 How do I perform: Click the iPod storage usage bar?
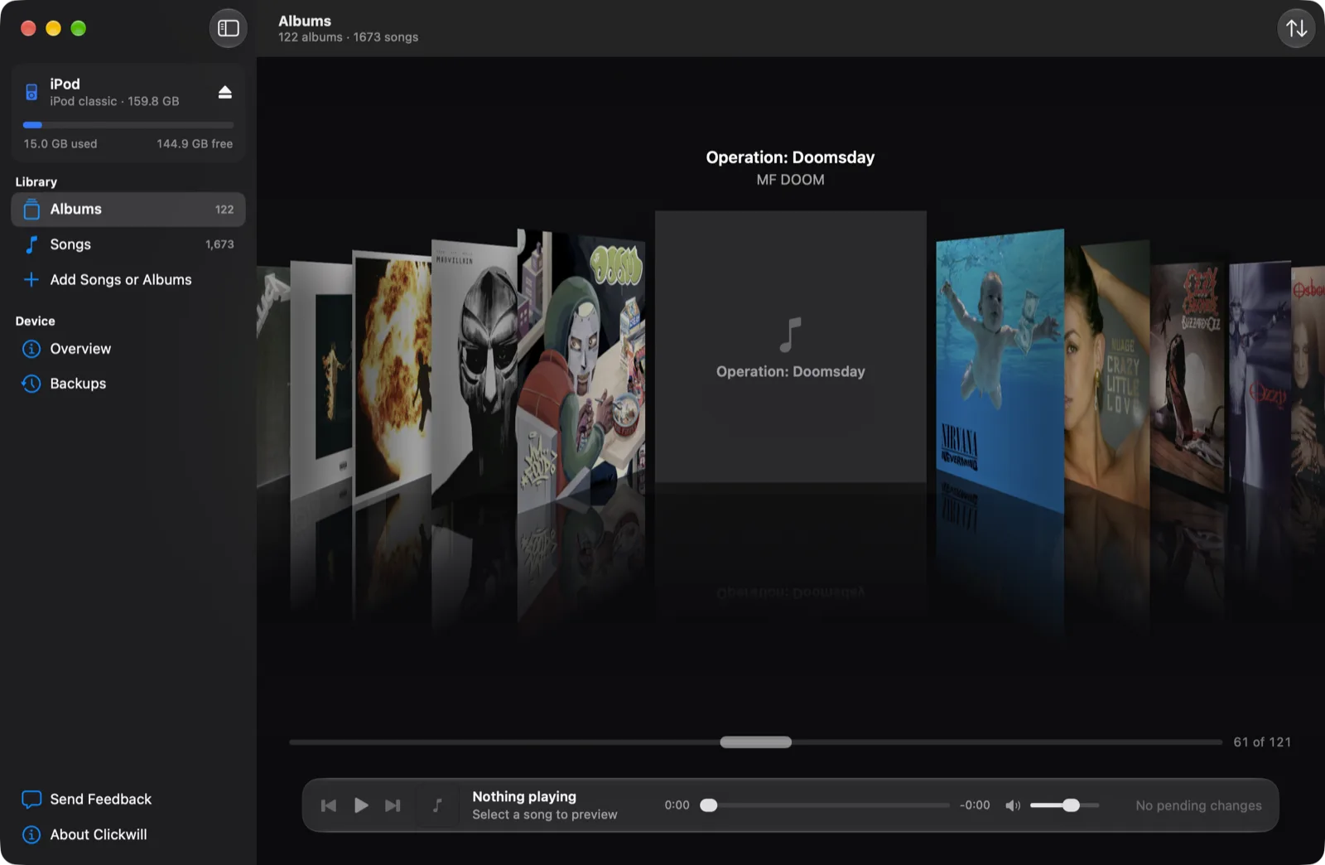click(128, 125)
